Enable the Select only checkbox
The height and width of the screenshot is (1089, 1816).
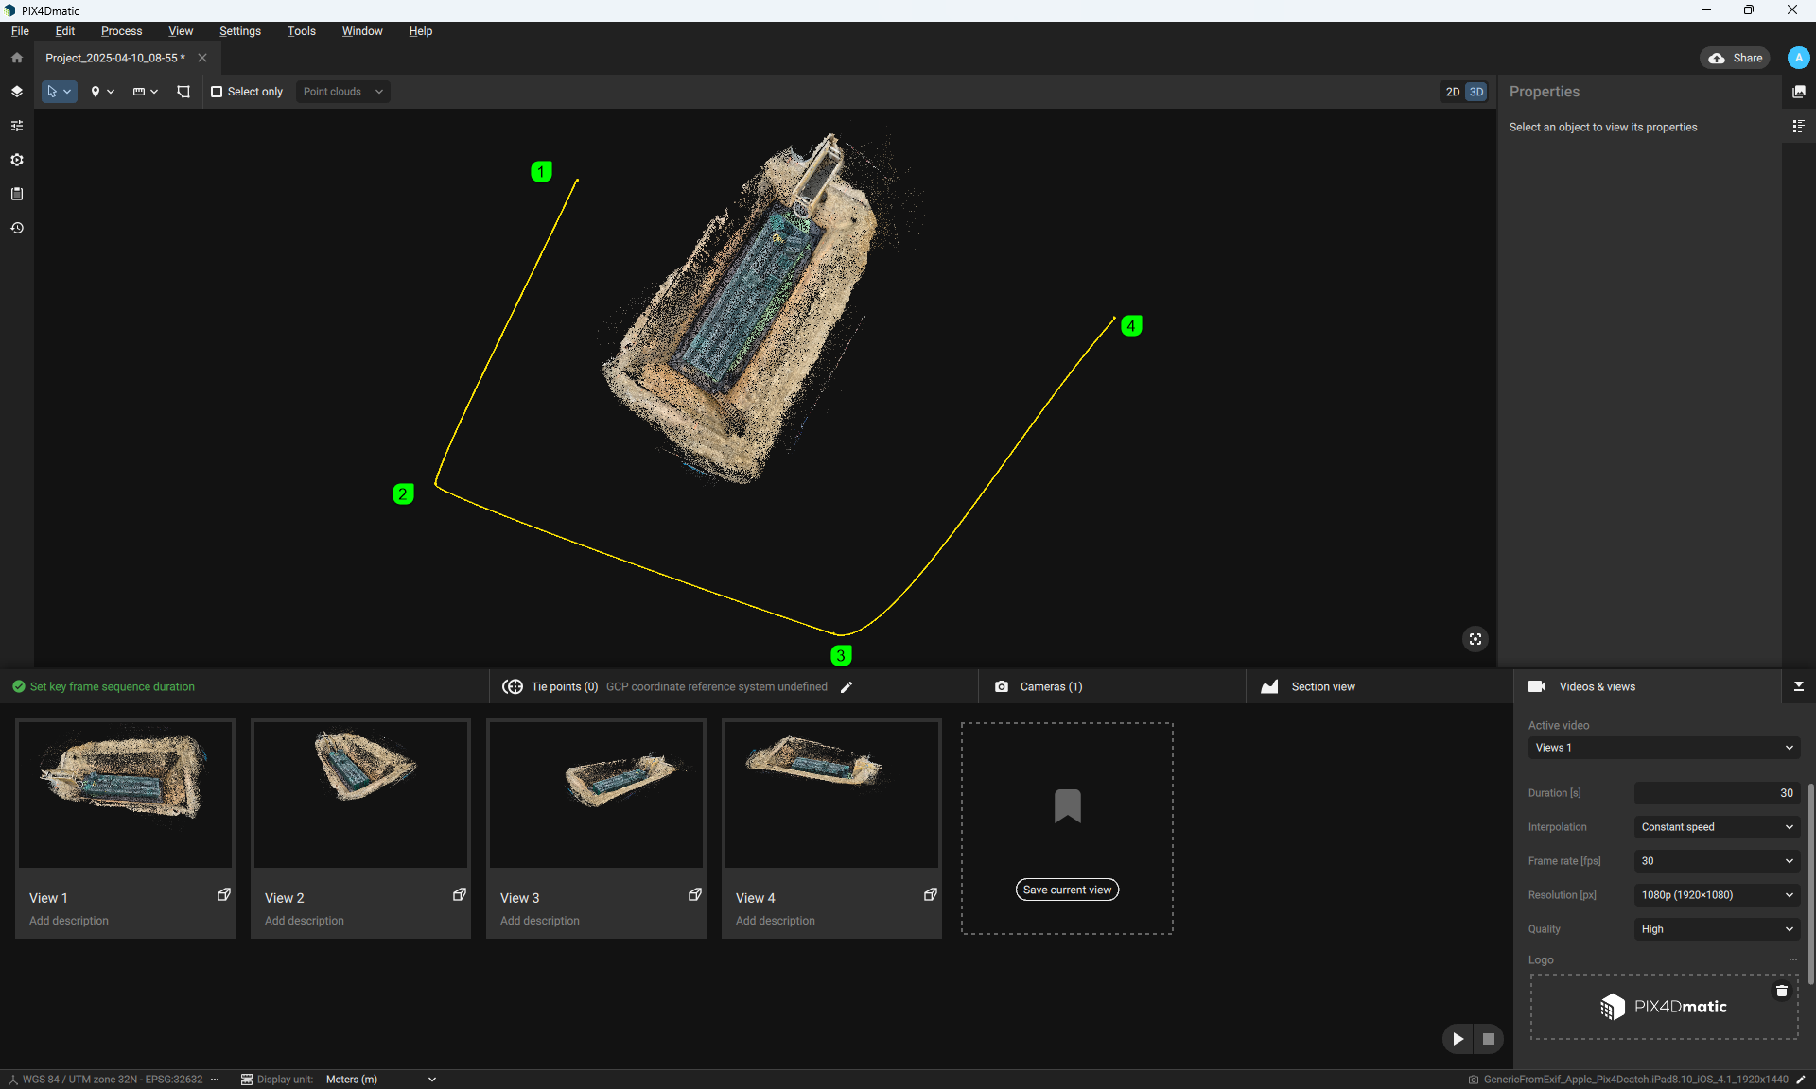click(217, 92)
